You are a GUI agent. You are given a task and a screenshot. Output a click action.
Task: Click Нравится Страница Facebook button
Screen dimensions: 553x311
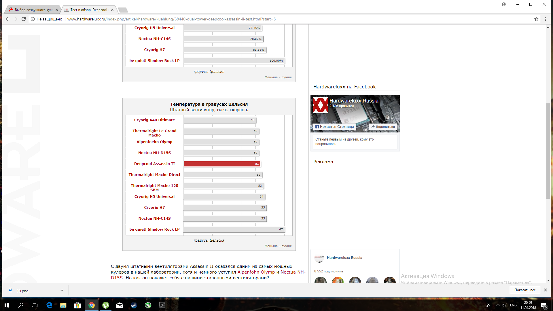[x=334, y=127]
